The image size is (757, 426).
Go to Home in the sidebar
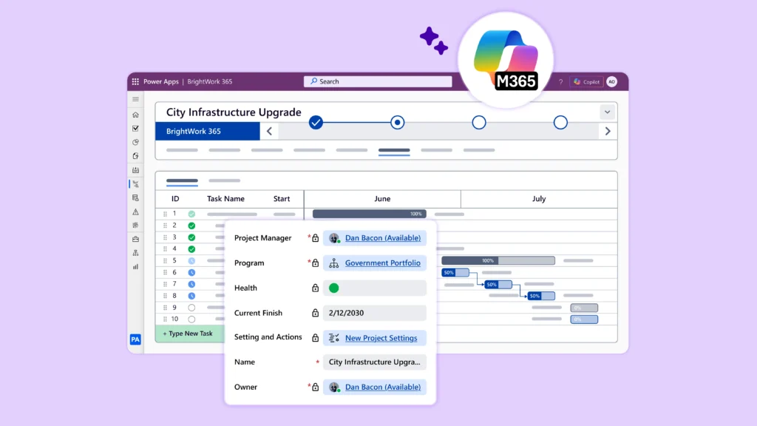136,115
